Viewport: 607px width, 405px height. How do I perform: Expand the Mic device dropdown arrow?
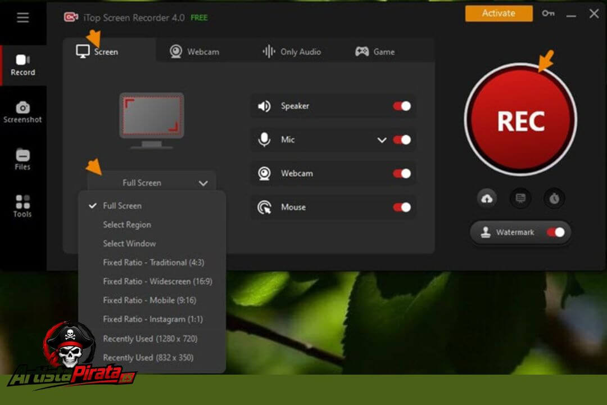[382, 140]
